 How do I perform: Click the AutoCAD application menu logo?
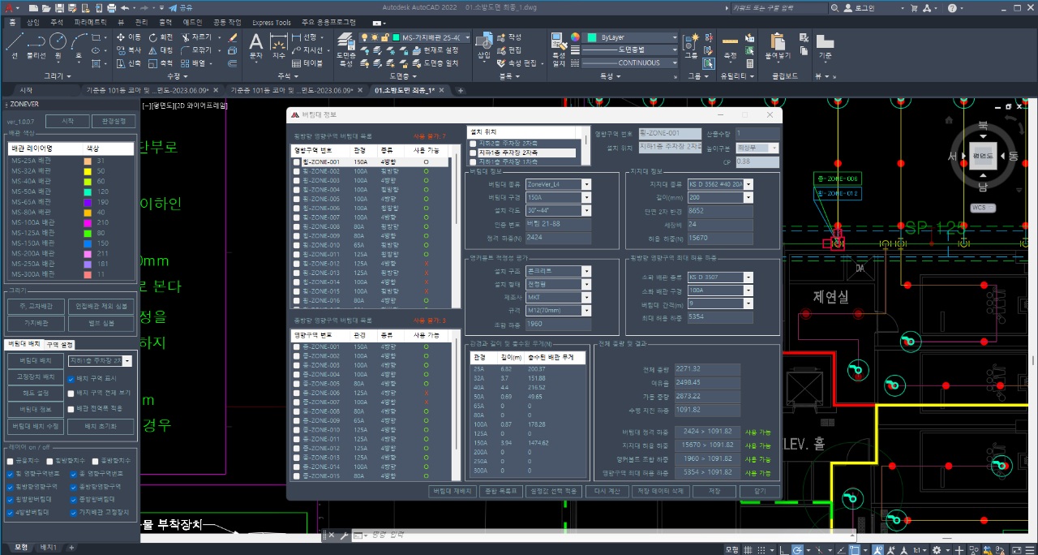click(9, 8)
